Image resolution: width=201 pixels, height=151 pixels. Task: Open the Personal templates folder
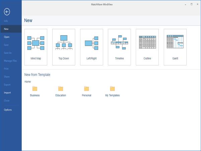pos(86,91)
